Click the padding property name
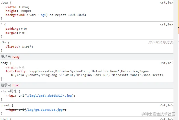179x120 pixels. tap(12, 29)
